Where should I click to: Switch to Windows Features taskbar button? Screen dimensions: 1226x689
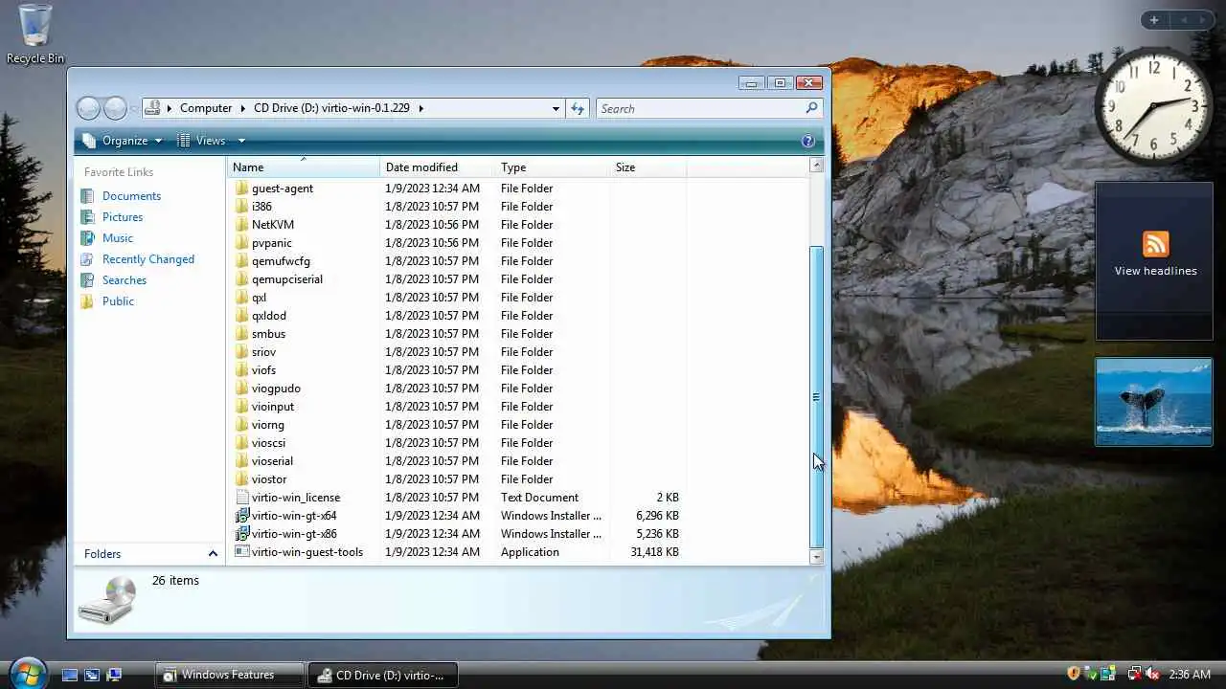229,675
